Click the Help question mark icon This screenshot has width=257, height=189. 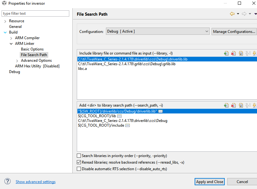8,181
